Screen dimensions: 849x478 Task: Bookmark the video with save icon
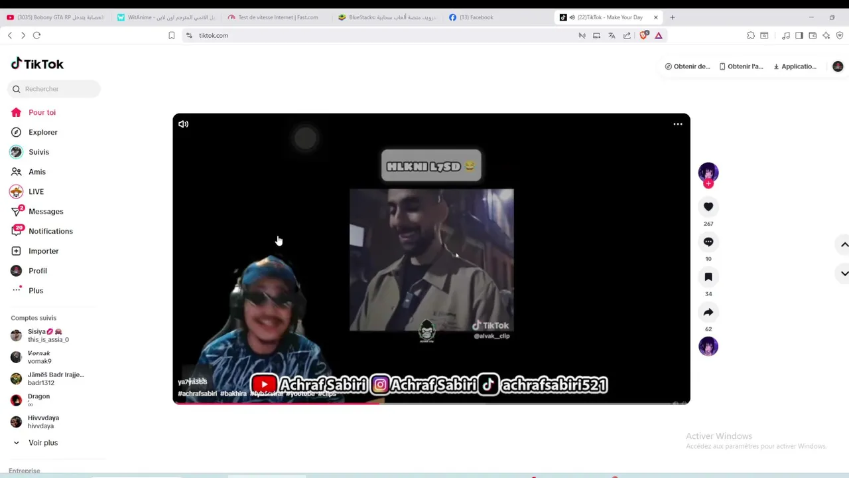(x=708, y=278)
